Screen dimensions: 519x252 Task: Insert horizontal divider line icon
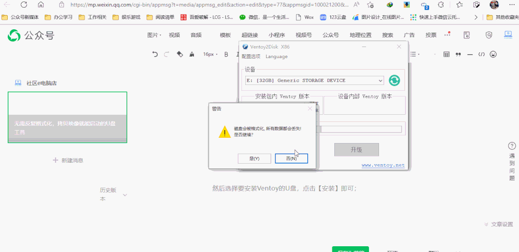click(469, 55)
